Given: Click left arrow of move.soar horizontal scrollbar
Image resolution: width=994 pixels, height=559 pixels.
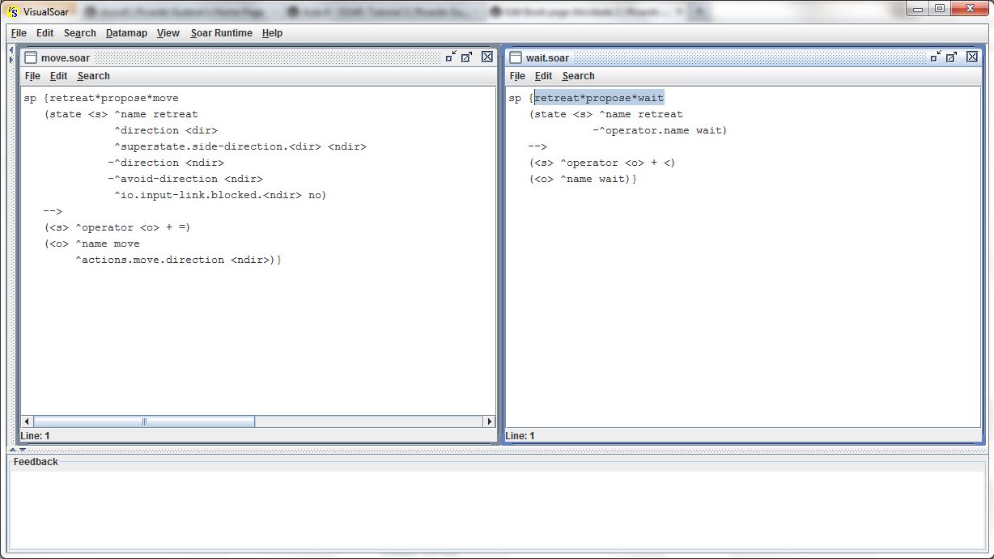Looking at the screenshot, I should pyautogui.click(x=27, y=421).
